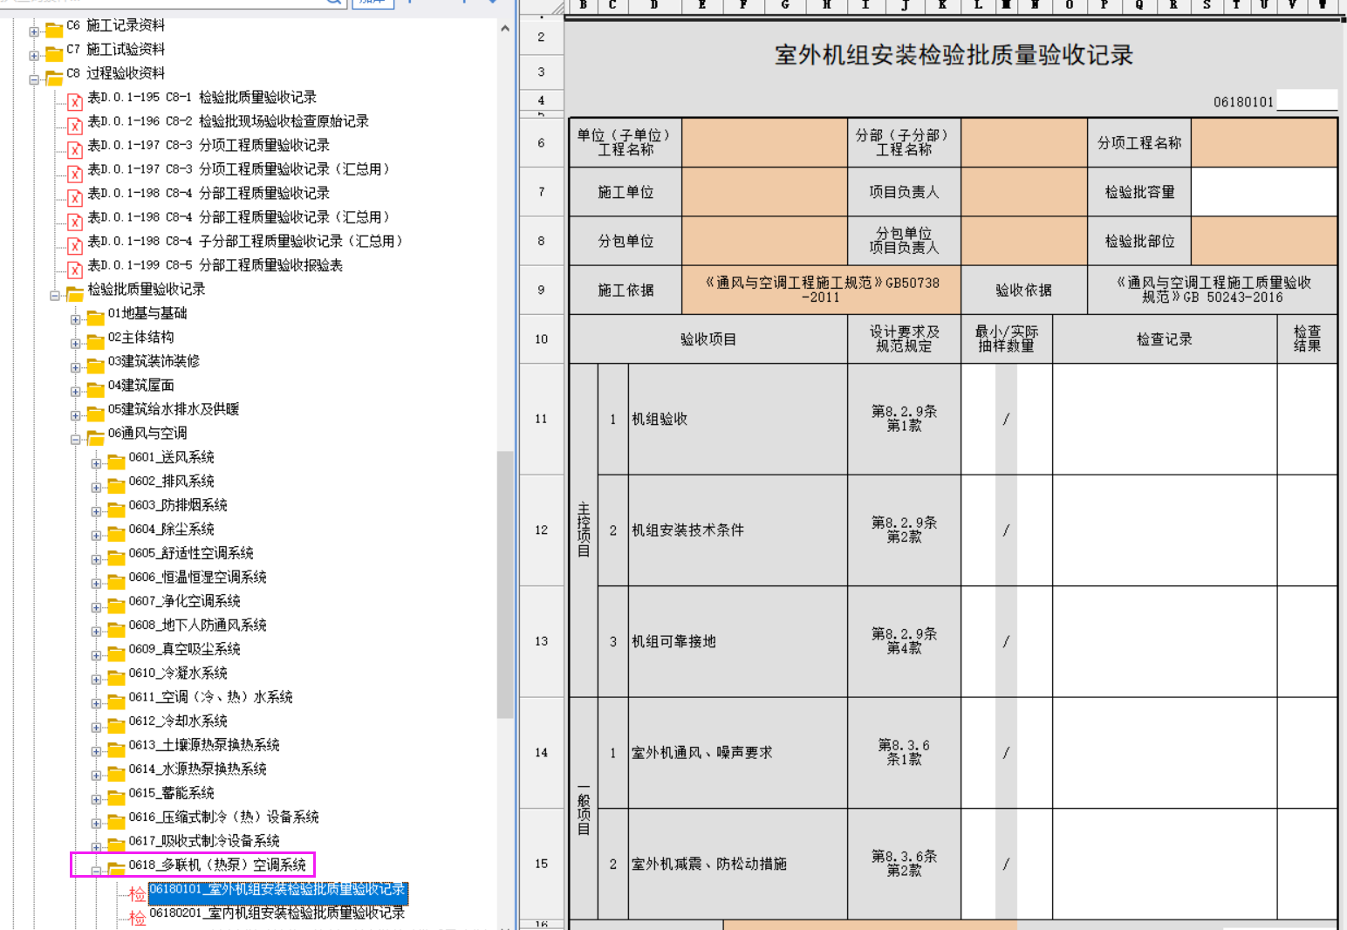Select row header 11 in the spreadsheet
This screenshot has width=1347, height=930.
[x=541, y=419]
